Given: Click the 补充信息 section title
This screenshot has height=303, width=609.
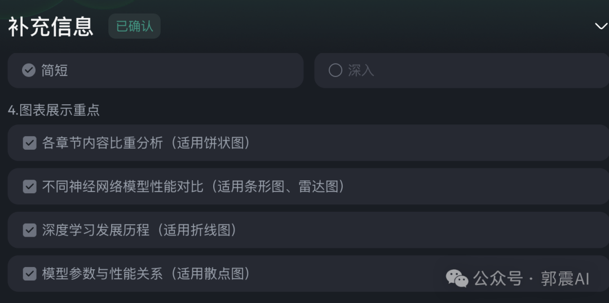Looking at the screenshot, I should pyautogui.click(x=51, y=26).
